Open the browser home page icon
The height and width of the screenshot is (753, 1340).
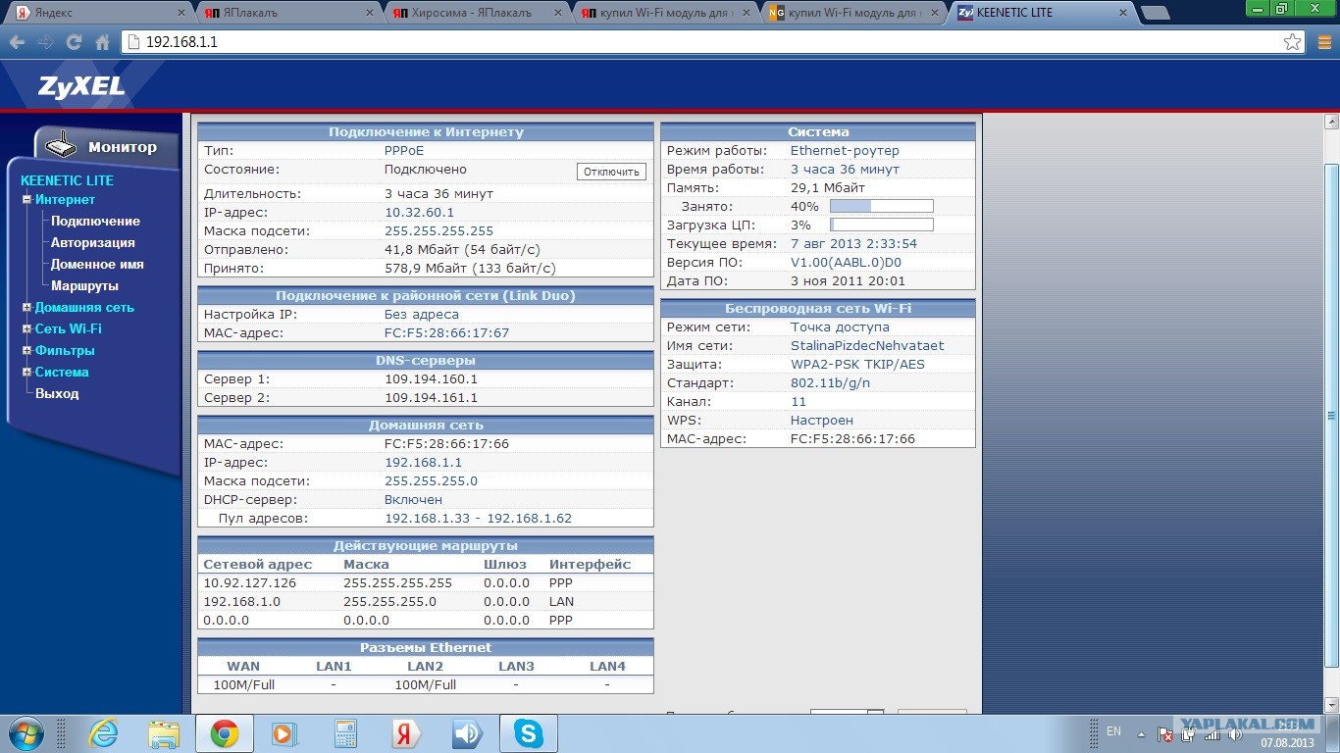[102, 43]
